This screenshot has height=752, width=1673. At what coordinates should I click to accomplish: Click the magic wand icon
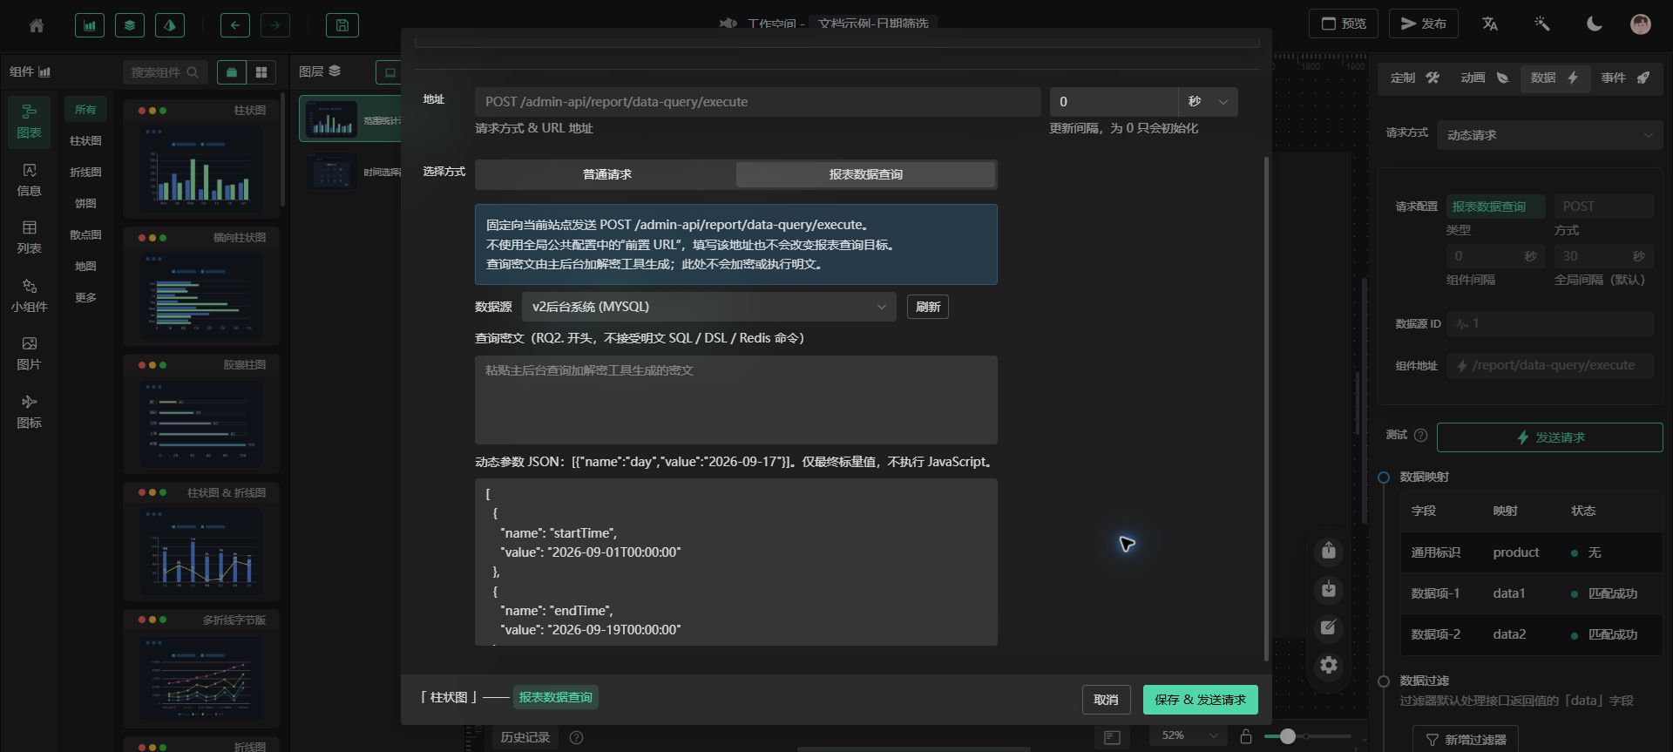click(1542, 24)
